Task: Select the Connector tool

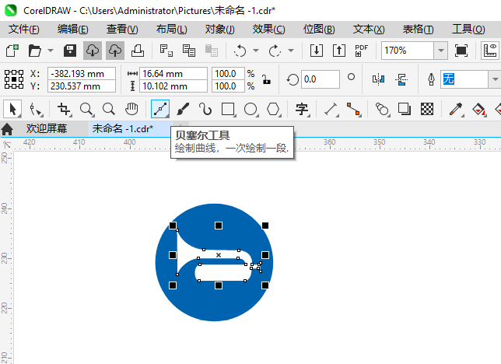Action: [x=354, y=110]
